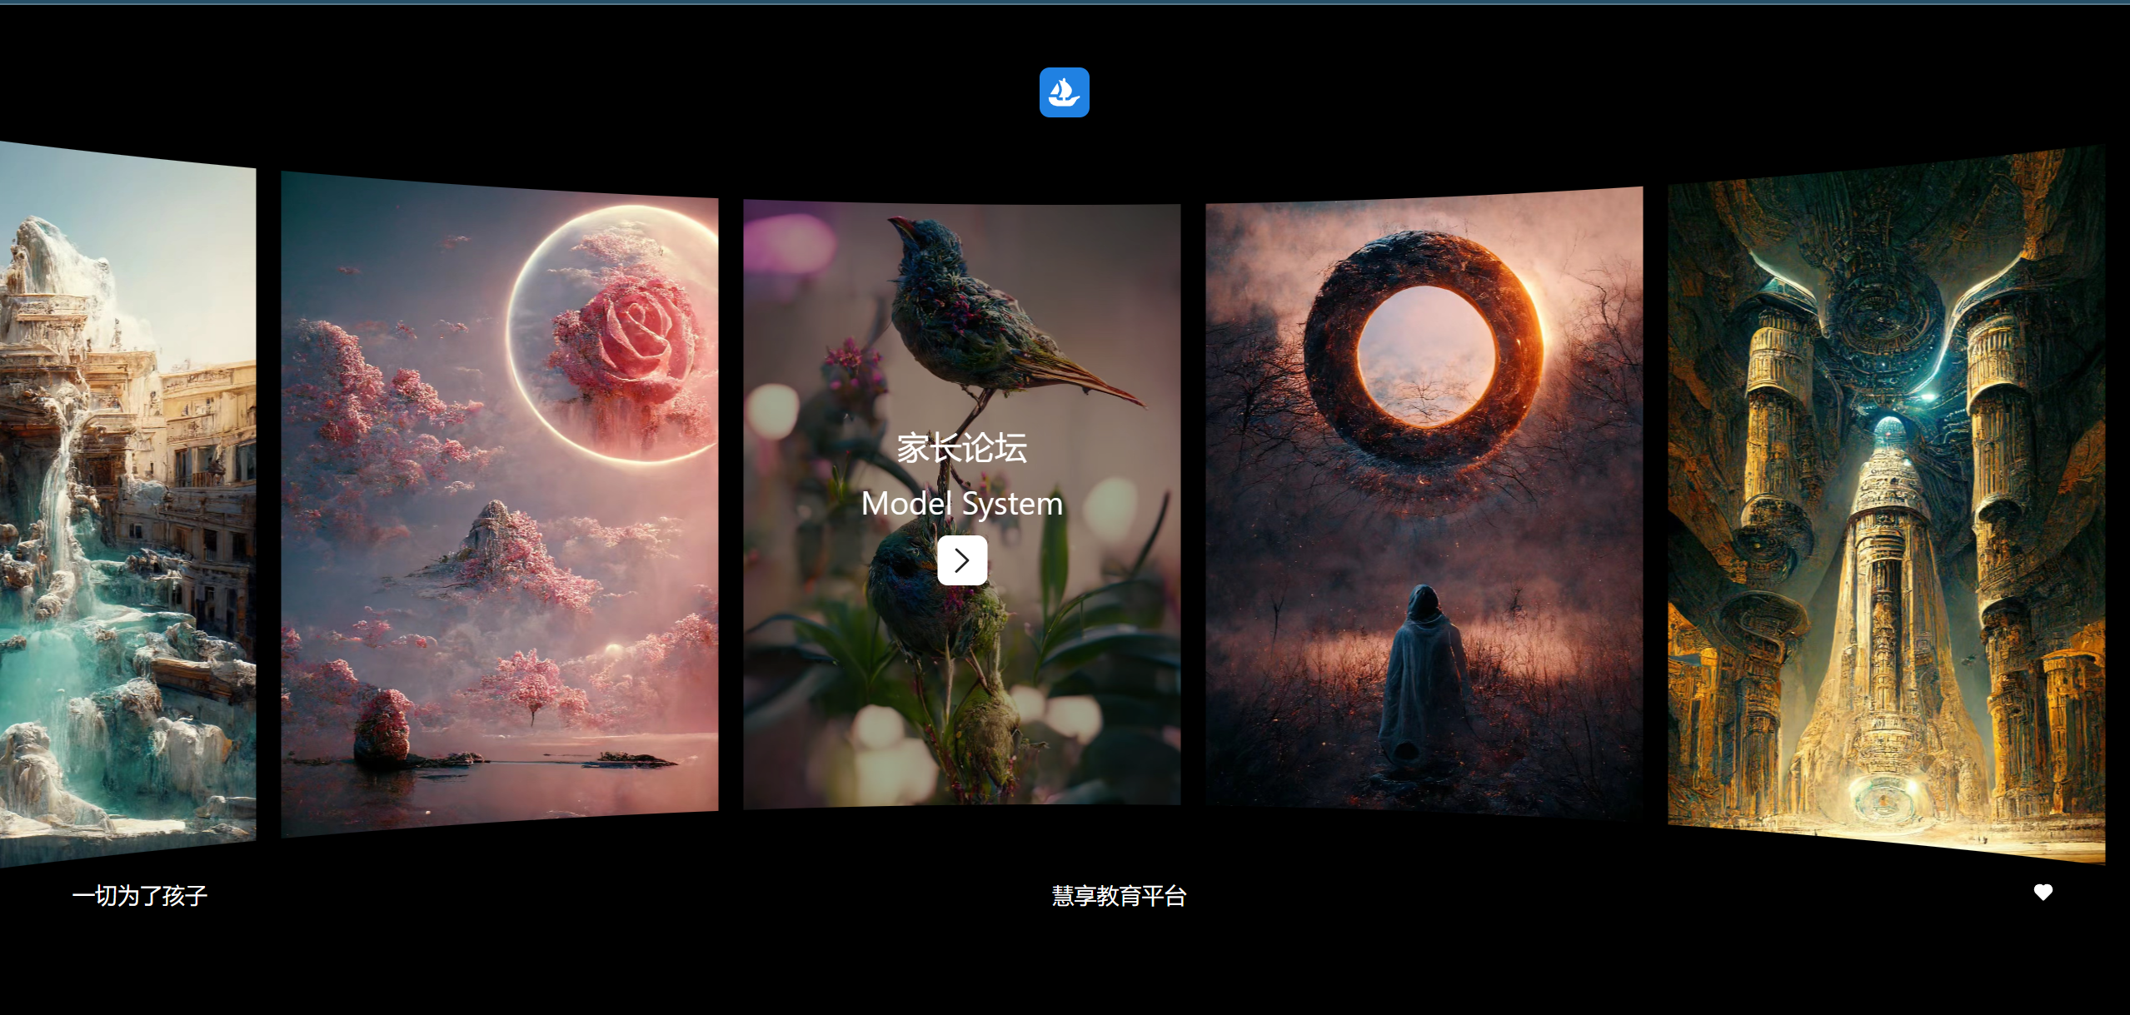This screenshot has height=1015, width=2130.
Task: Click the 一切为了孩子 footer text
Action: [x=140, y=896]
